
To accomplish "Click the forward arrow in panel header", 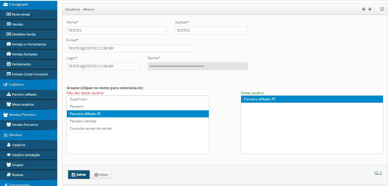I will (370, 9).
